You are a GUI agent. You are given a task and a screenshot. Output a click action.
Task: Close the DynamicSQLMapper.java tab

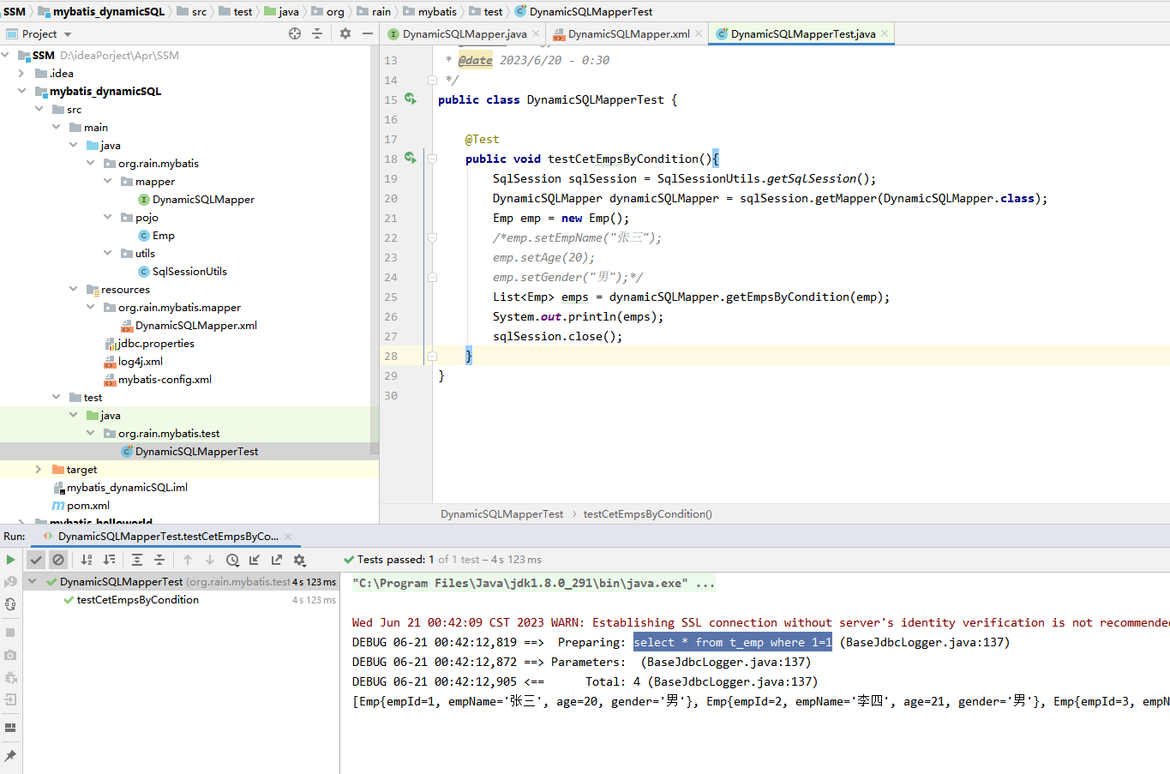536,34
